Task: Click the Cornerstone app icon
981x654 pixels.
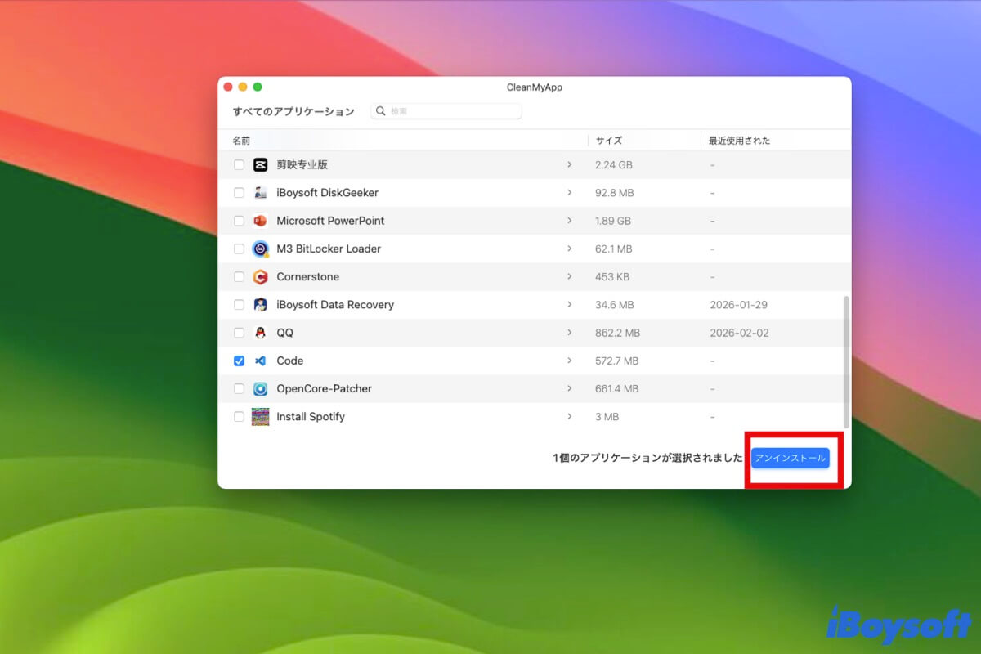Action: [262, 276]
